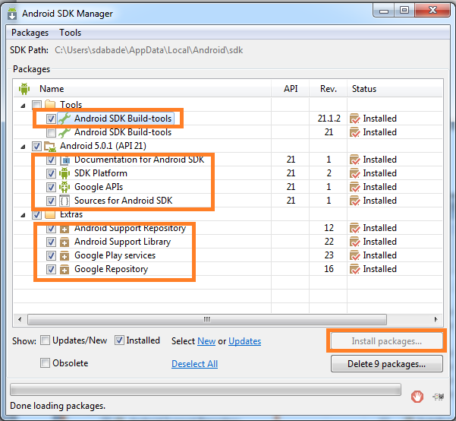This screenshot has height=421, width=456.
Task: Uncheck the Google Play services checkbox
Action: [51, 255]
